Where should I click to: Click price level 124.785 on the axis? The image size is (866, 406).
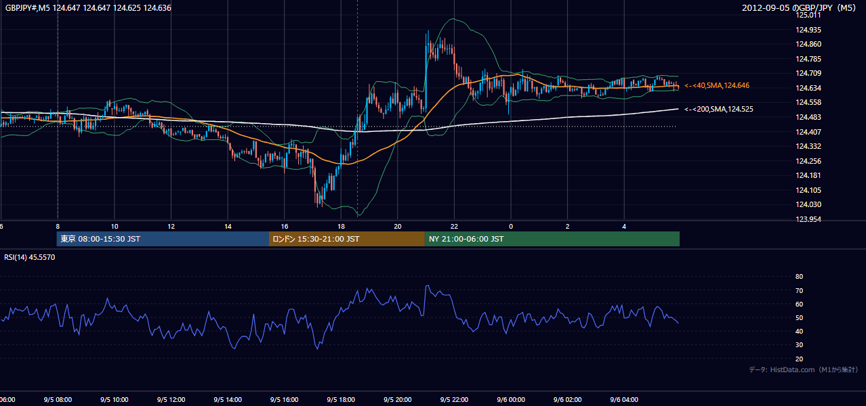[808, 59]
